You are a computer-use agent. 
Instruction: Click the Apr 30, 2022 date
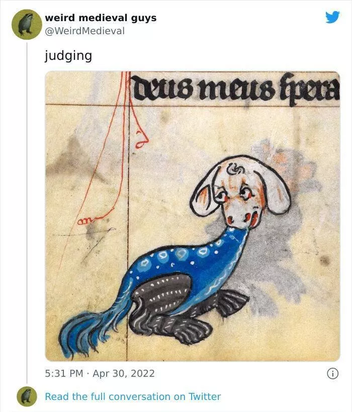[x=124, y=373]
